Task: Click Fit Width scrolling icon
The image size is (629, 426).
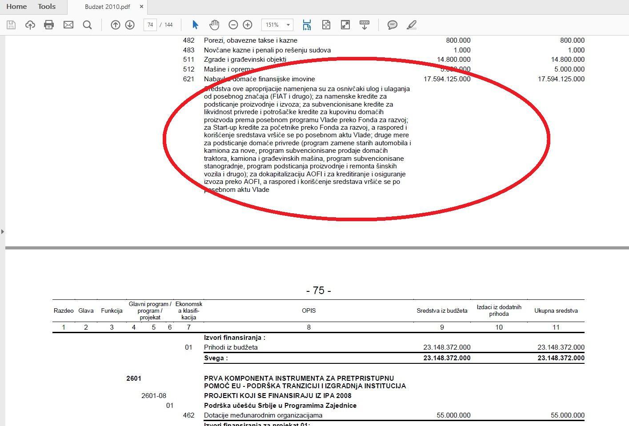Action: 307,25
